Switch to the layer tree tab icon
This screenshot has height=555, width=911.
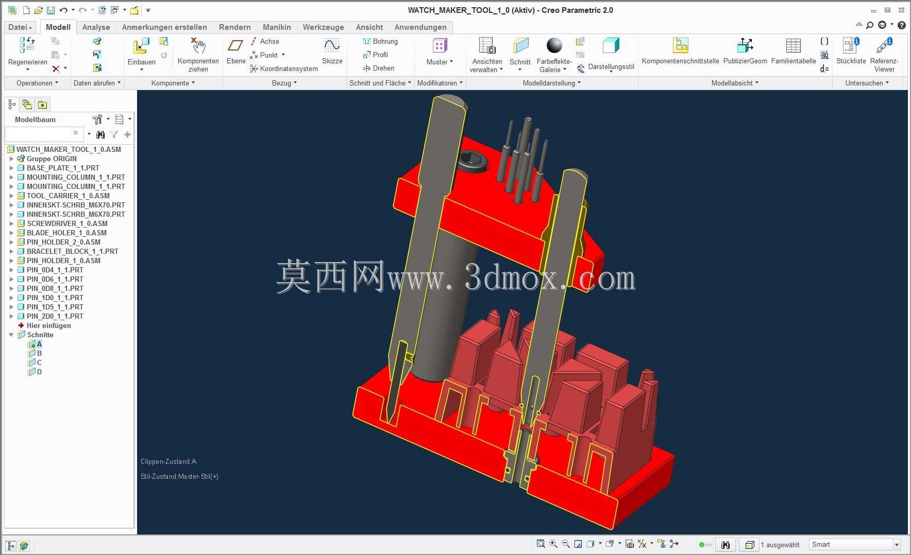[27, 105]
